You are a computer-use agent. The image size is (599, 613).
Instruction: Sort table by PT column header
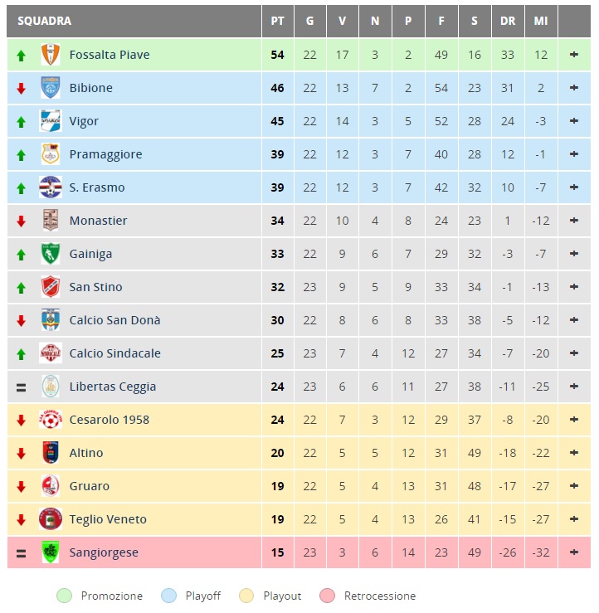click(278, 21)
